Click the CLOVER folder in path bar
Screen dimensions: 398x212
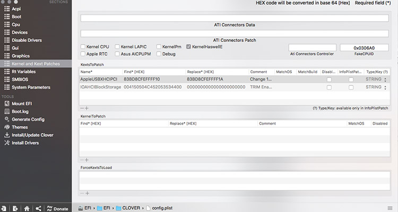(x=128, y=208)
